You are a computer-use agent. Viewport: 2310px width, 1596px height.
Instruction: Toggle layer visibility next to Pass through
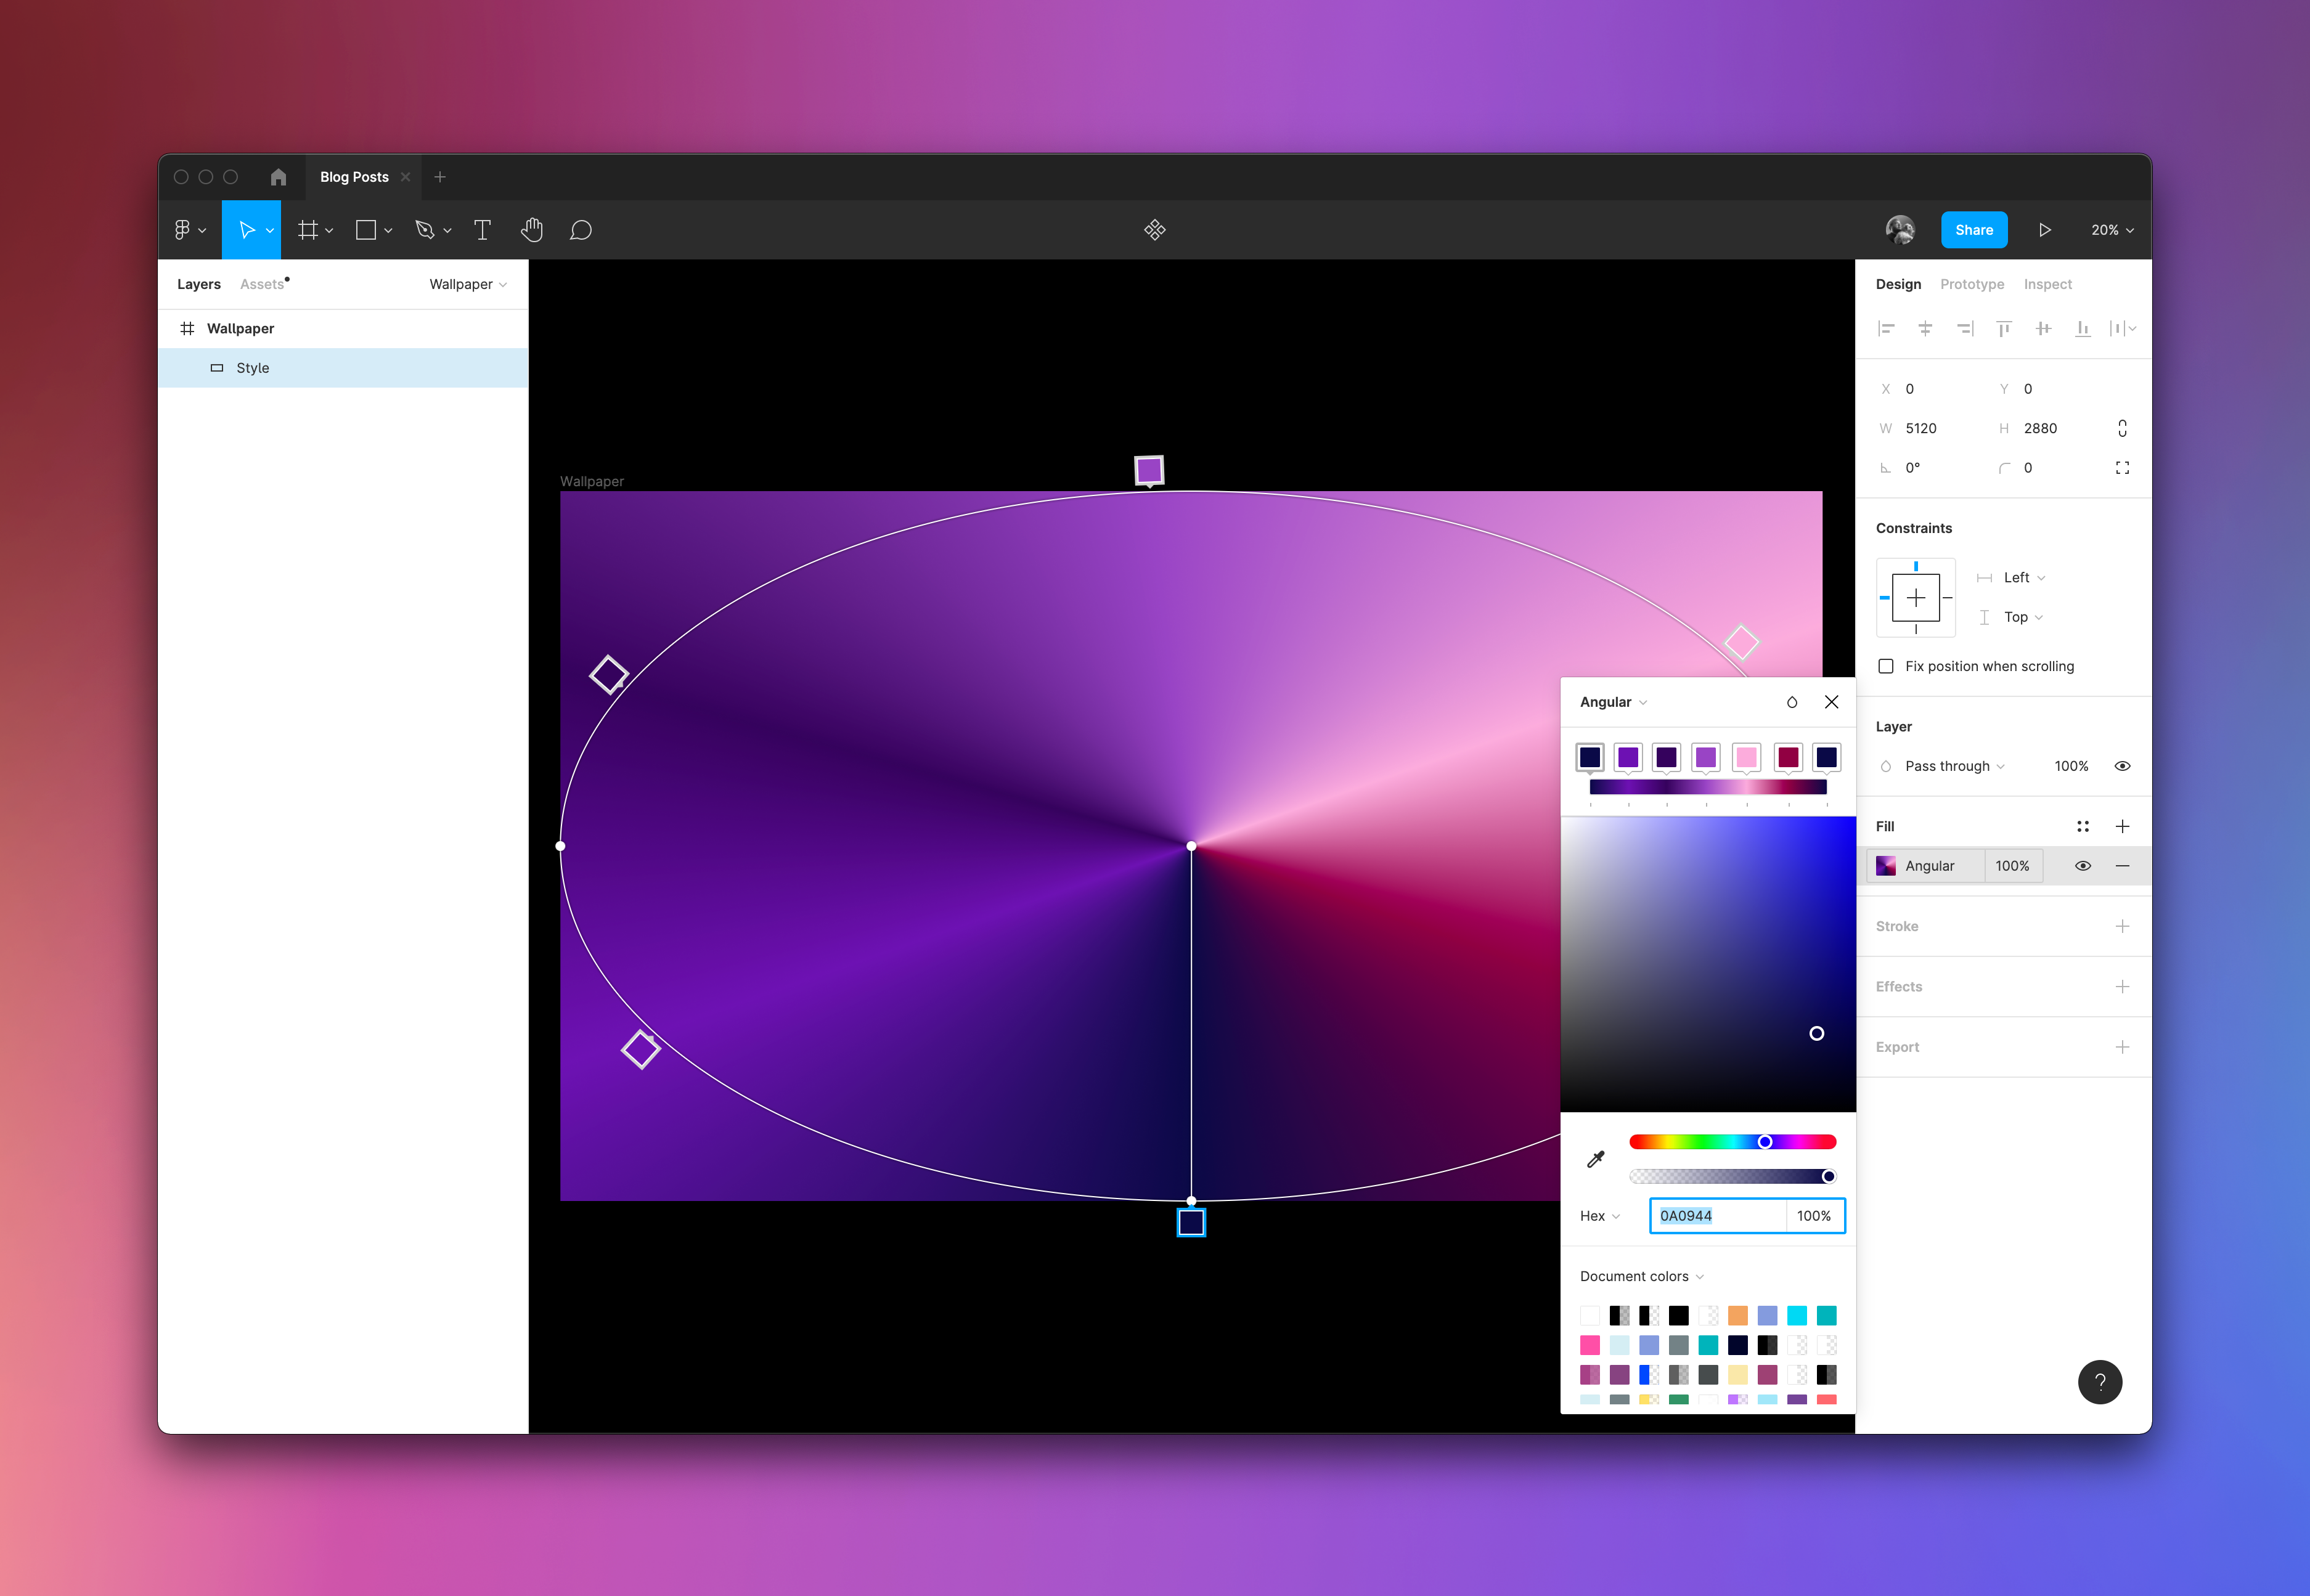(x=2123, y=765)
